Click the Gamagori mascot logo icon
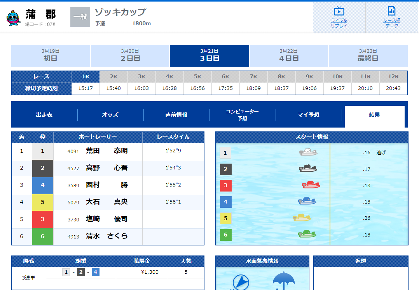Image resolution: width=419 pixels, height=290 pixels. point(14,18)
